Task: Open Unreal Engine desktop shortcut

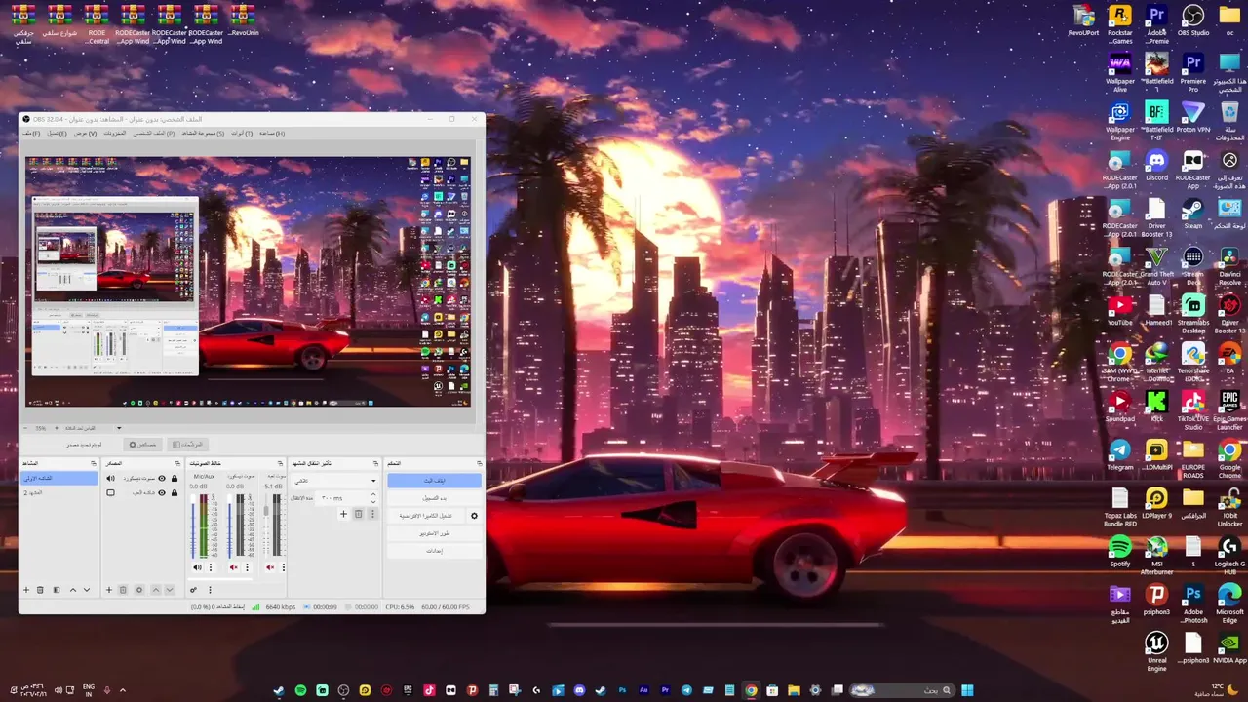Action: [1156, 651]
